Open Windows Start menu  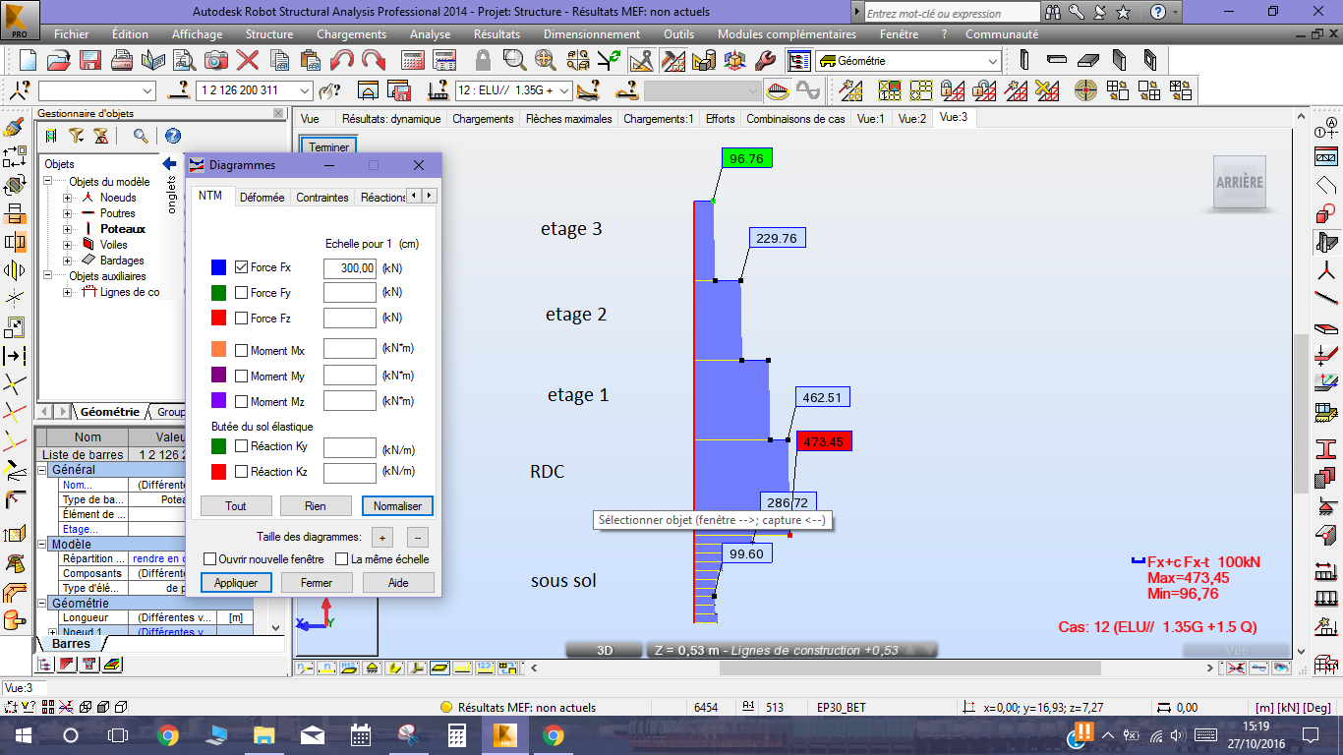(24, 735)
